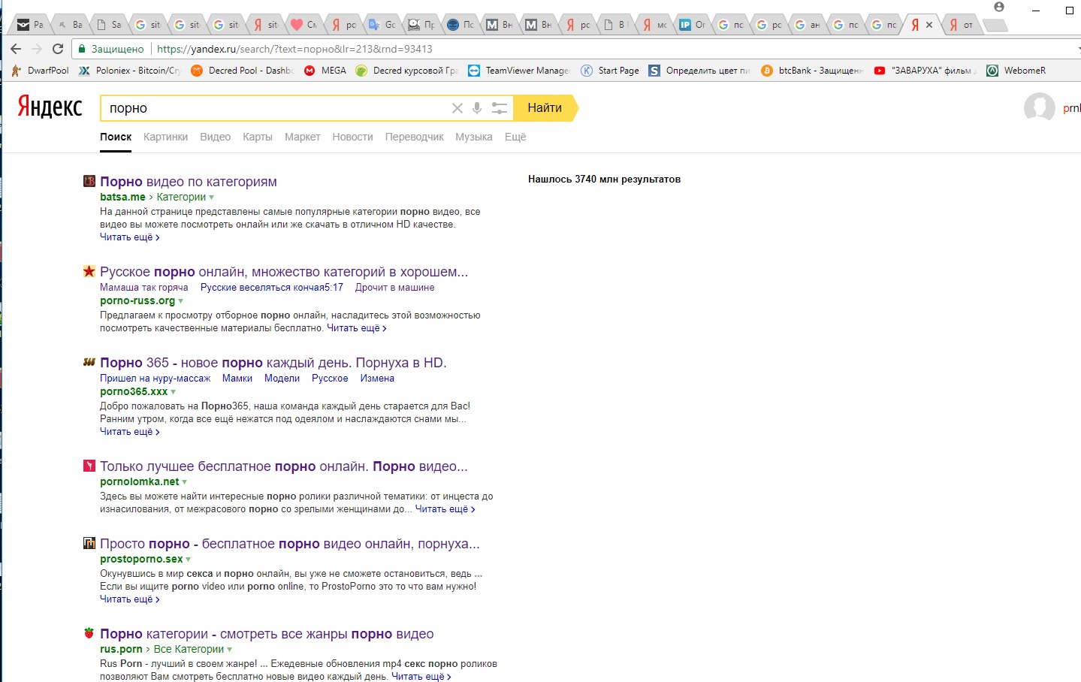Switch to the Видео tab

215,137
